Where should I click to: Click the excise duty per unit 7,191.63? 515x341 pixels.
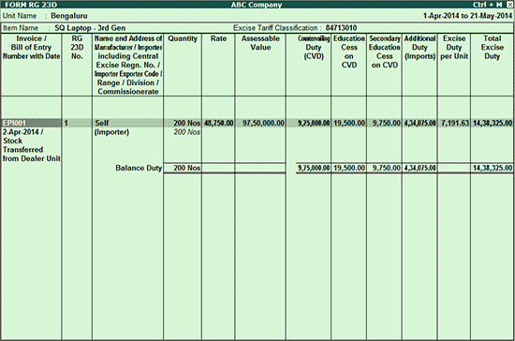coord(455,123)
